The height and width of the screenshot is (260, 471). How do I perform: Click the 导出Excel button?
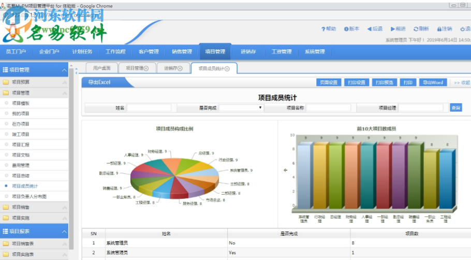pos(99,82)
